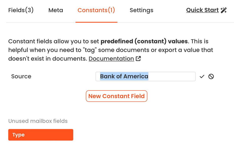Add a New Constant Field

tap(116, 96)
